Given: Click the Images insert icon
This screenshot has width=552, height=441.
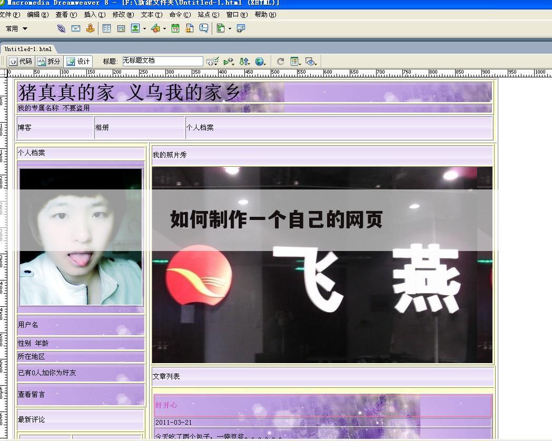Looking at the screenshot, I should pos(135,28).
